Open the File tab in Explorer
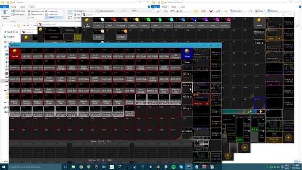The height and width of the screenshot is (170, 302). pos(4,7)
